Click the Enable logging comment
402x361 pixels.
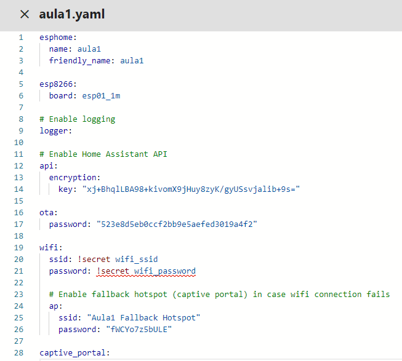click(x=77, y=119)
